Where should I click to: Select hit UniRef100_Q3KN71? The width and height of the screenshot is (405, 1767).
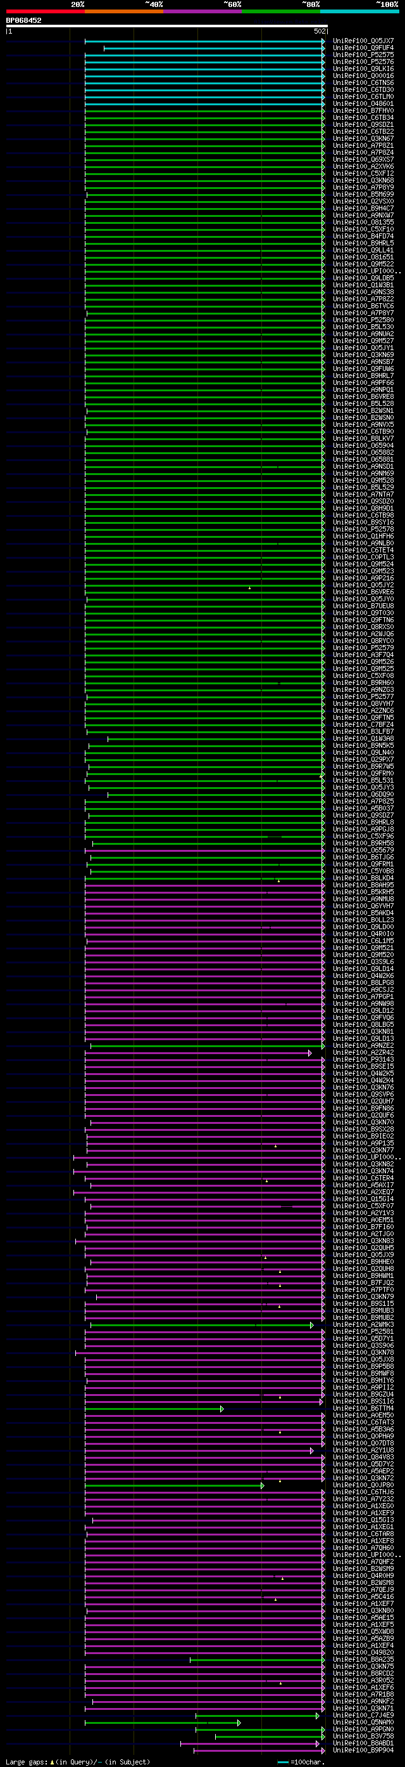click(x=363, y=1709)
